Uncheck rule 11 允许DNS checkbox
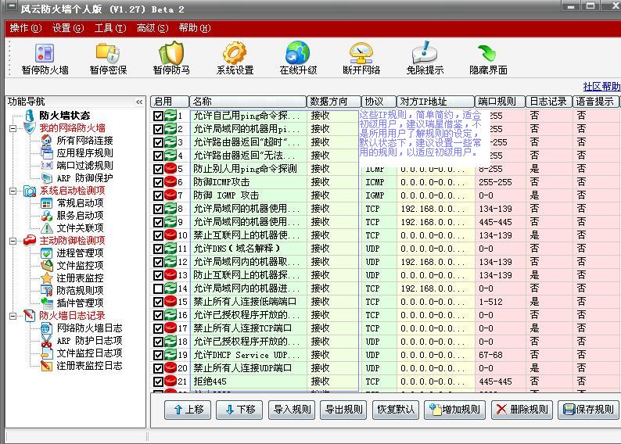The height and width of the screenshot is (444, 621). (x=158, y=249)
